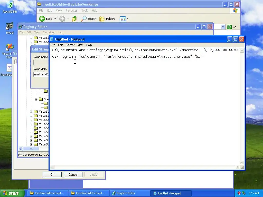Image resolution: width=263 pixels, height=197 pixels.
Task: Open the Back button history dropdown arrow
Action: pos(55,19)
